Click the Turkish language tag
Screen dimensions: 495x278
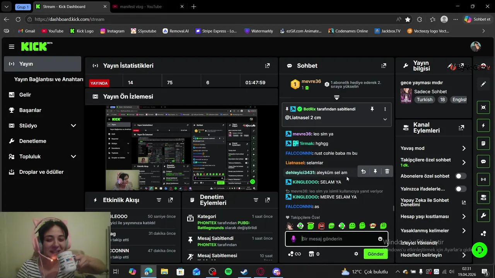click(425, 100)
